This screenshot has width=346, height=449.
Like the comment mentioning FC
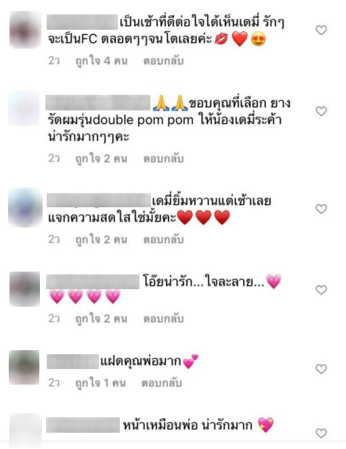pos(321,30)
